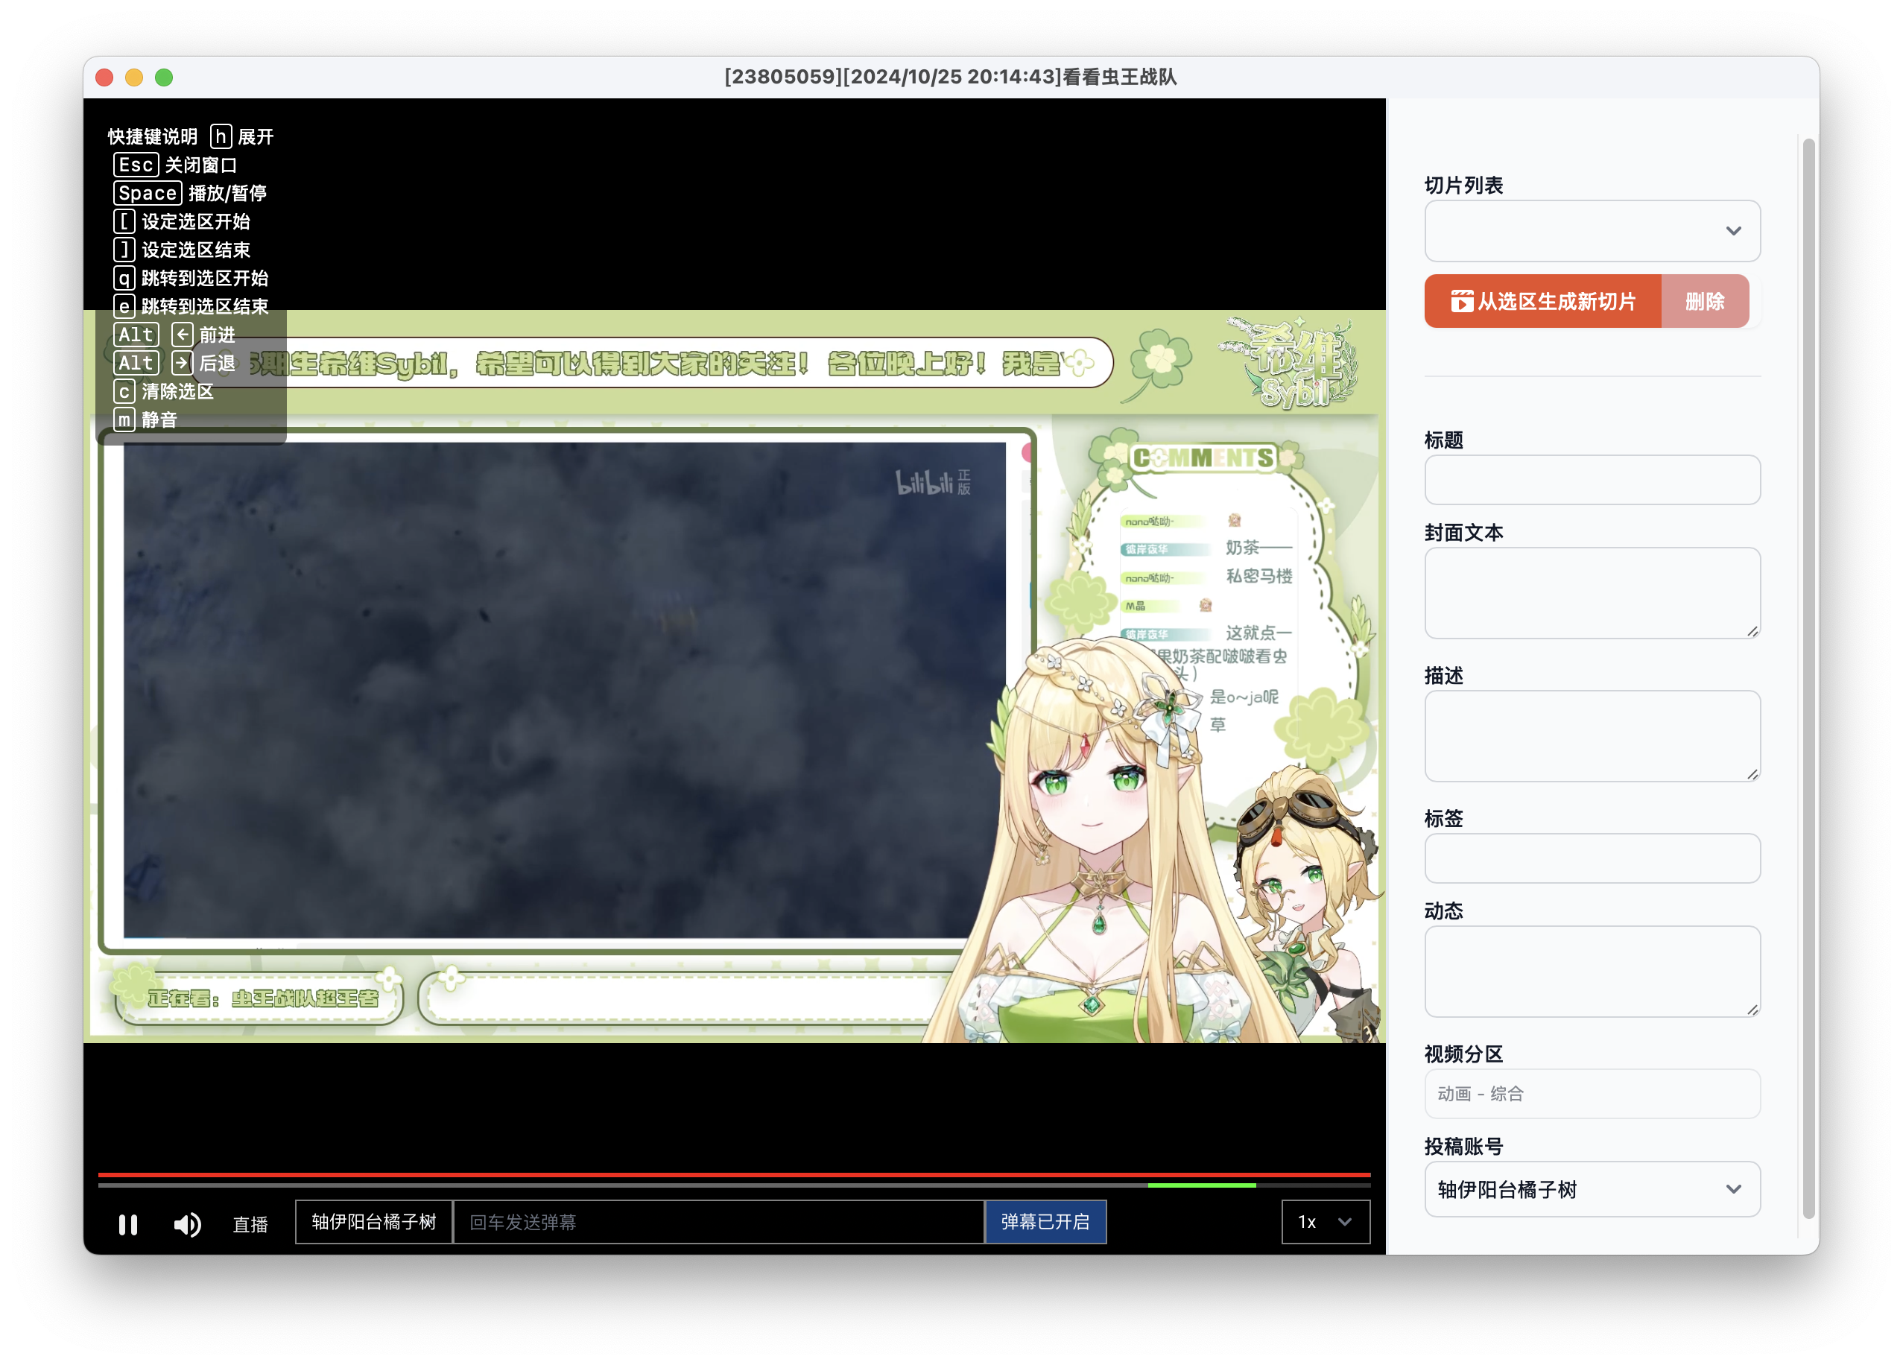Click inside the 标题 title field

(1592, 480)
